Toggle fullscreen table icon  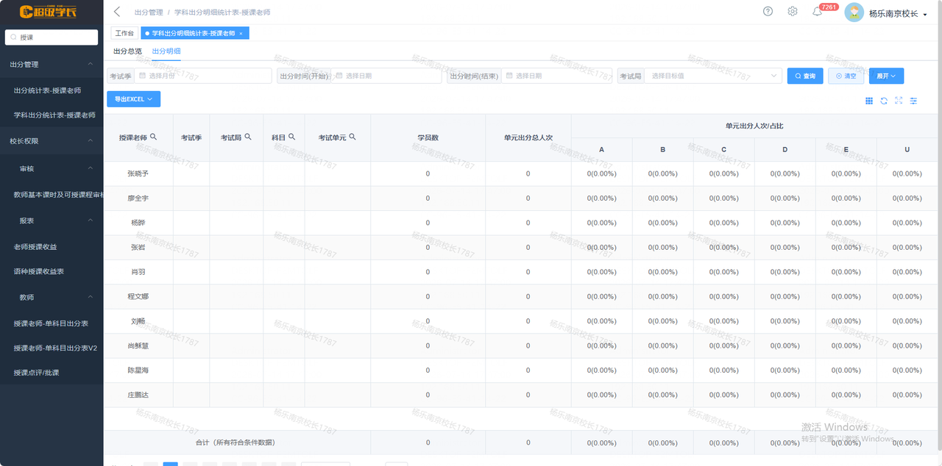pyautogui.click(x=899, y=101)
